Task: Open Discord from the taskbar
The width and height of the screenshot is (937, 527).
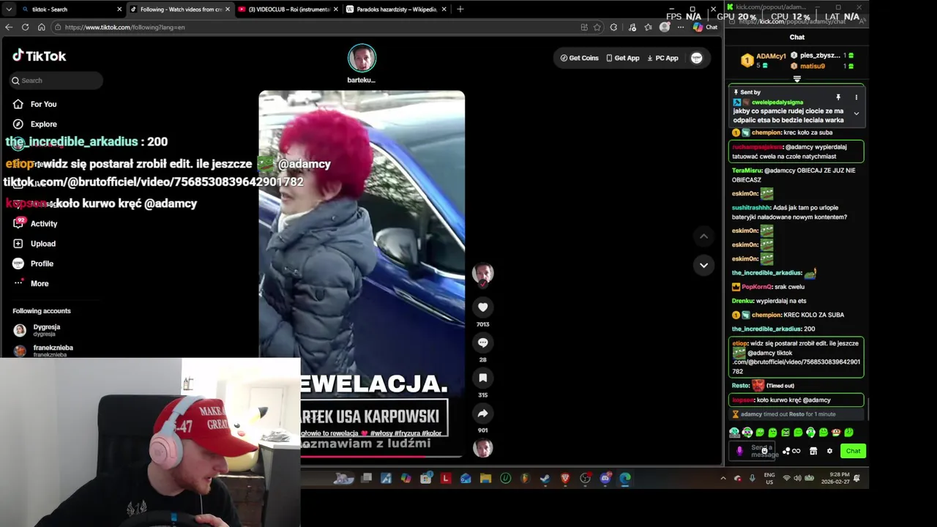Action: point(605,479)
